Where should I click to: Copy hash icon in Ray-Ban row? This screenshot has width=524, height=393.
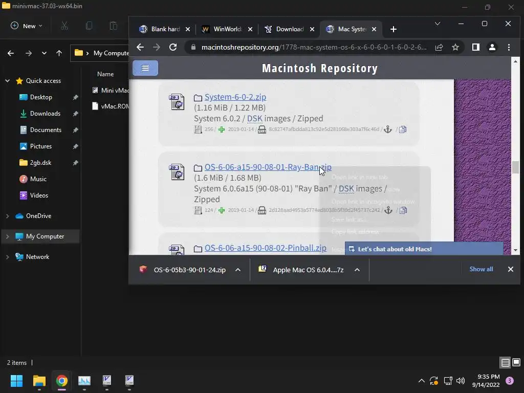pos(403,210)
